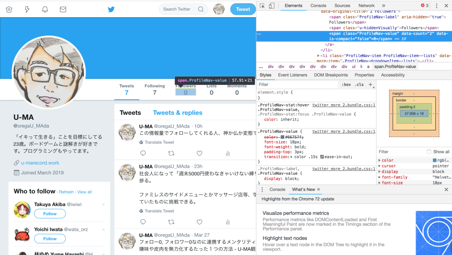Click the blue Tweet button

243,9
